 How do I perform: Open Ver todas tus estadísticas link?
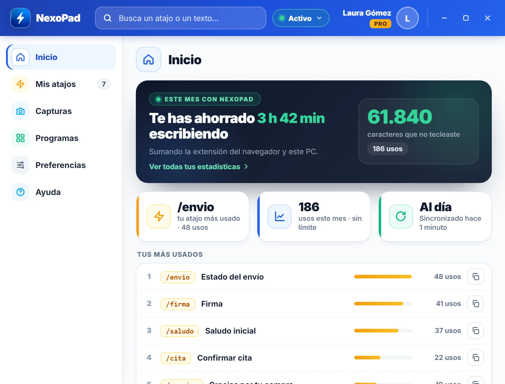pos(199,166)
